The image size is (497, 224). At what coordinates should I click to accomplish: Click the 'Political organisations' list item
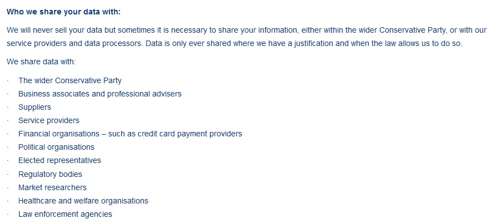tap(56, 147)
